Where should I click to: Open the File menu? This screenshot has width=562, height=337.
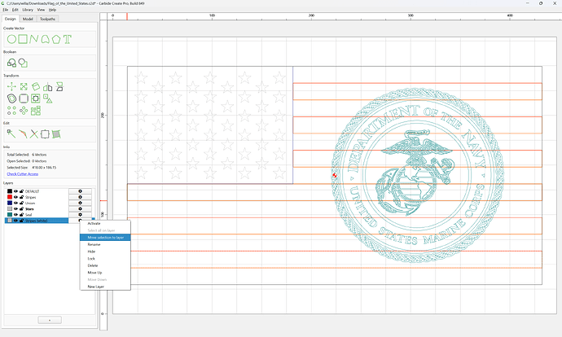(x=6, y=10)
